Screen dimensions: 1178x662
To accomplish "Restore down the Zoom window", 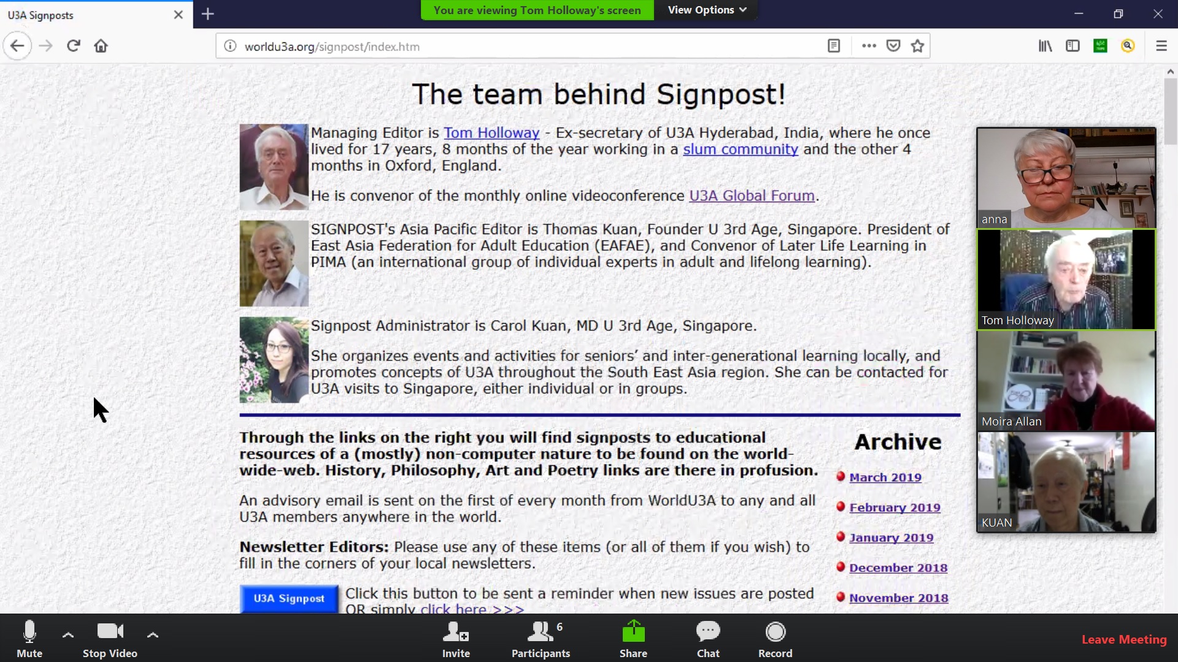I will [1118, 13].
